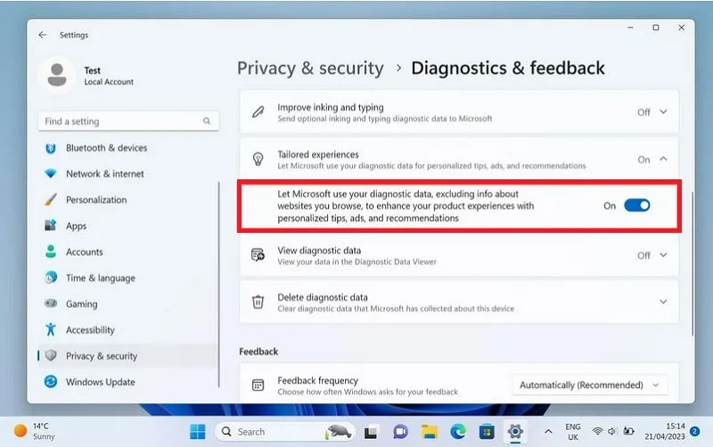
Task: Expand the Delete diagnostic data section
Action: tap(663, 302)
